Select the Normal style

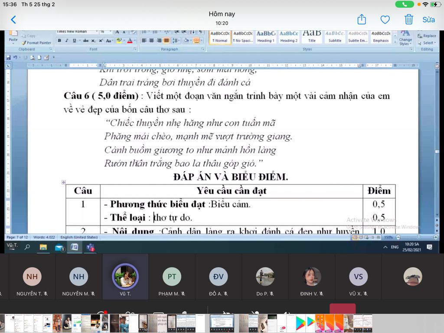point(220,37)
